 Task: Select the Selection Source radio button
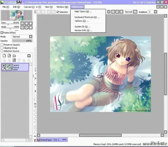pos(2,51)
